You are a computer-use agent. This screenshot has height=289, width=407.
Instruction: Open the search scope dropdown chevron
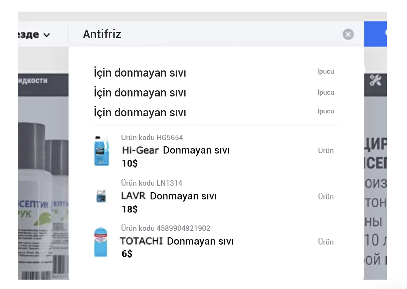(47, 35)
